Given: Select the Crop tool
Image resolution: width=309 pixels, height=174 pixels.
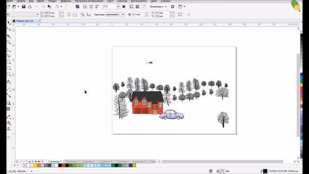Looking at the screenshot, I should (9, 36).
